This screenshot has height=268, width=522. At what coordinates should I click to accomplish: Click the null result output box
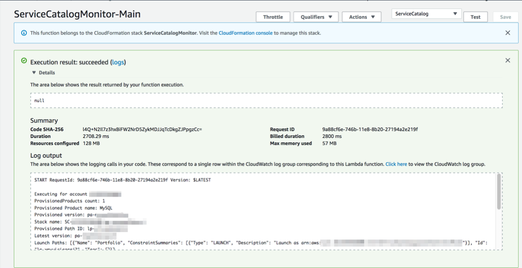point(266,100)
